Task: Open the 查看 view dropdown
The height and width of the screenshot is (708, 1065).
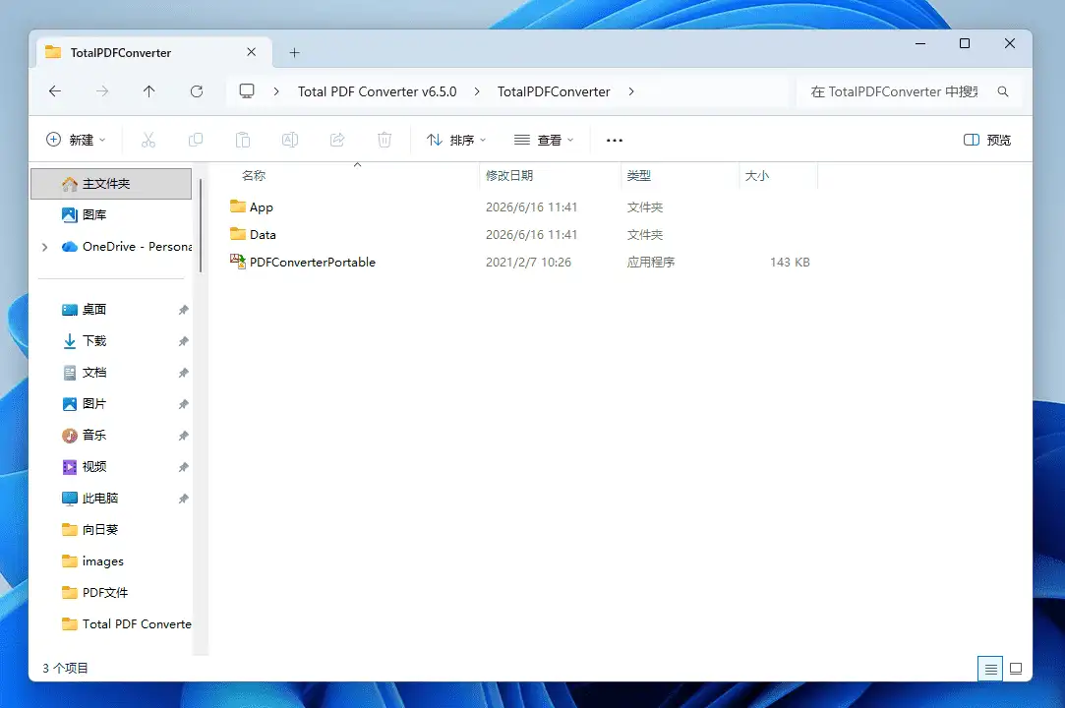Action: tap(544, 140)
